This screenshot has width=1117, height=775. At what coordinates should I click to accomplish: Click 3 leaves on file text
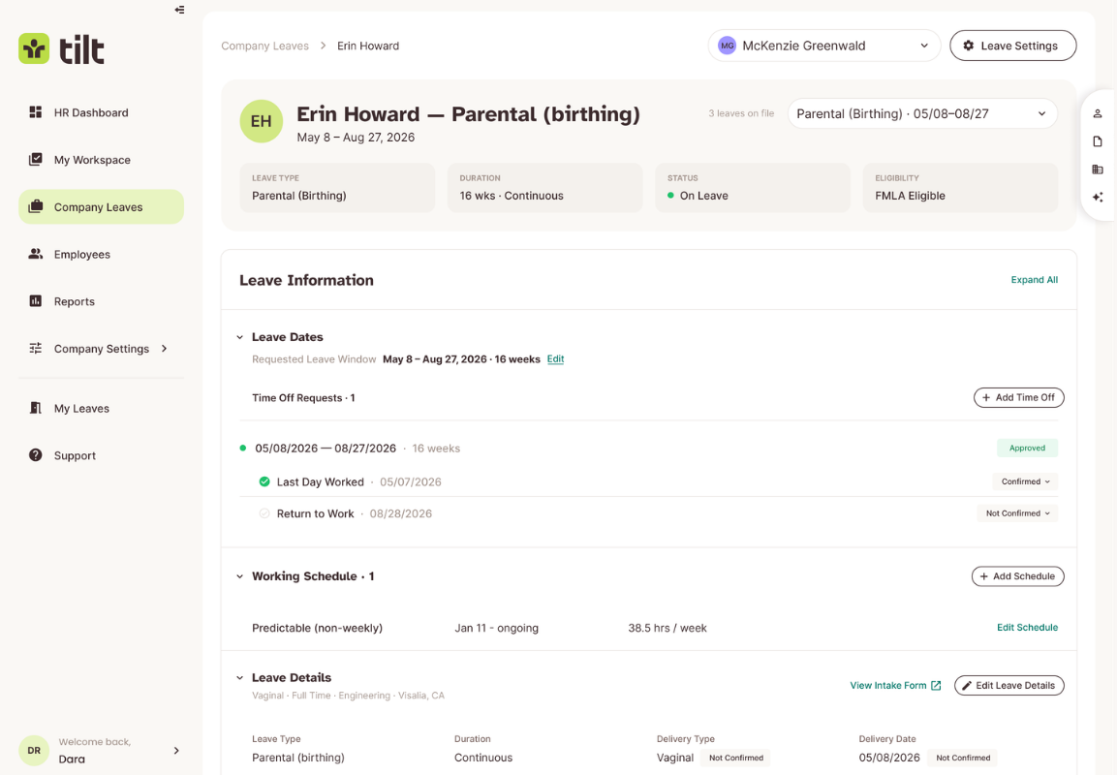[741, 113]
